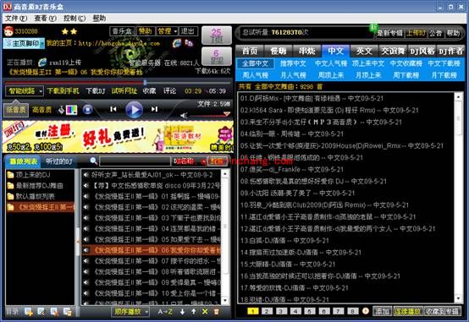Click the delete playlist folder icon
This screenshot has height=322, width=469.
[54, 312]
